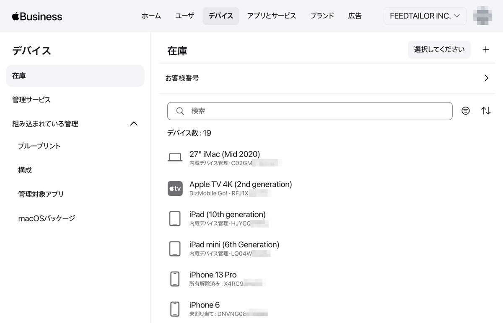
Task: Select the デバイス tab
Action: [221, 16]
